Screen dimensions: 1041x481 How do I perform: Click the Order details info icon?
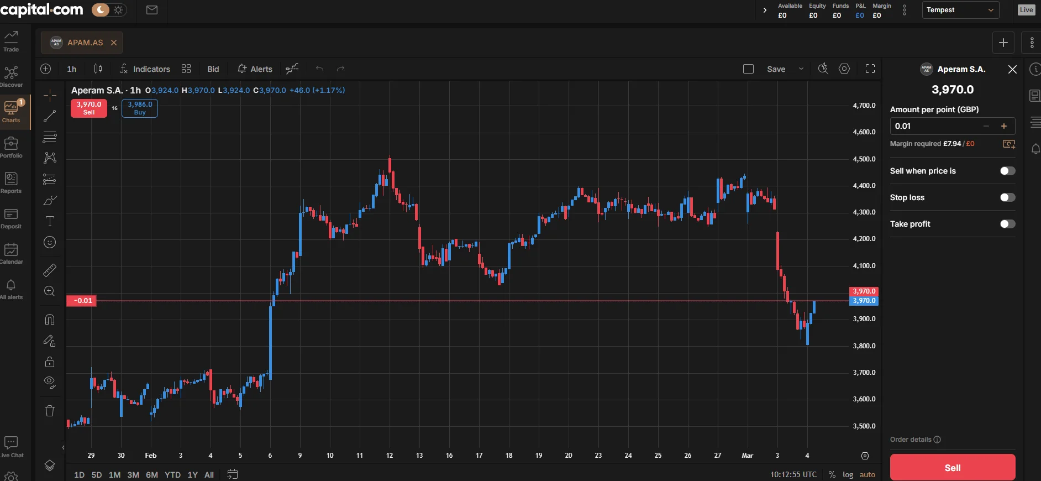(x=937, y=440)
